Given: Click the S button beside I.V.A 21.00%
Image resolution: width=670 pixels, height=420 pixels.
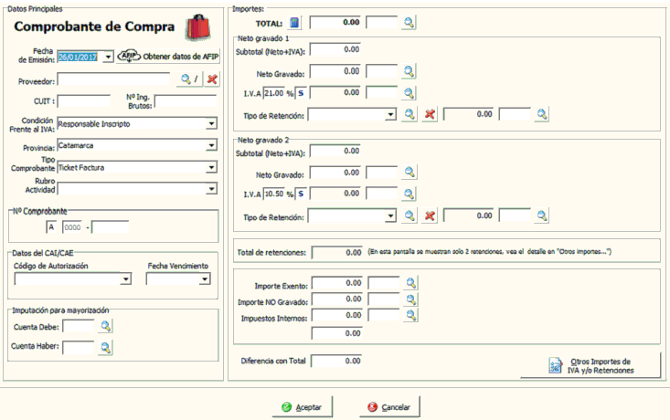Looking at the screenshot, I should click(x=301, y=92).
